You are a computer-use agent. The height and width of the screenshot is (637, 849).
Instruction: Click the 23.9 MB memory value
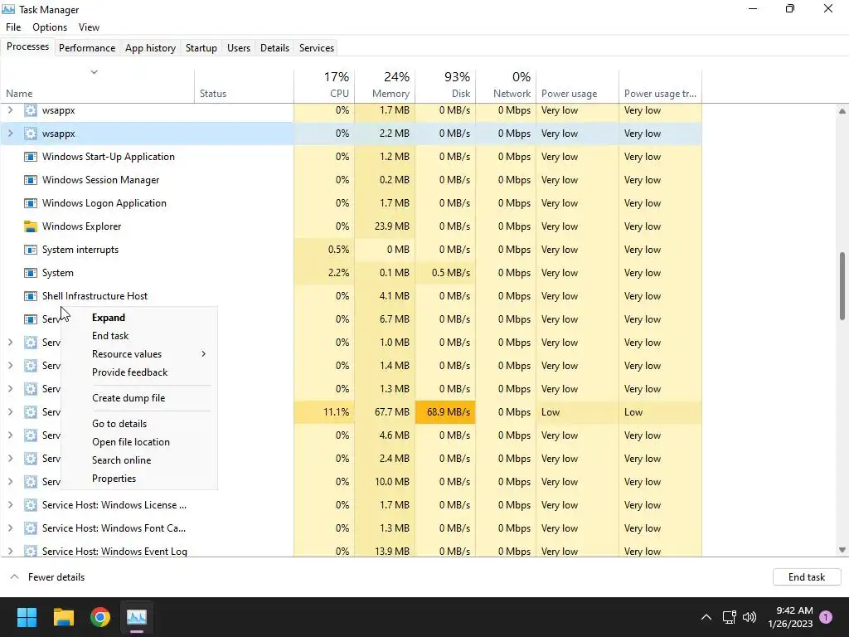[391, 226]
